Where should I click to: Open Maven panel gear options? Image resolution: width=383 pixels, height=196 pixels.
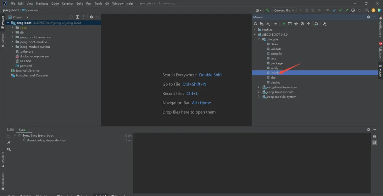click(368, 17)
